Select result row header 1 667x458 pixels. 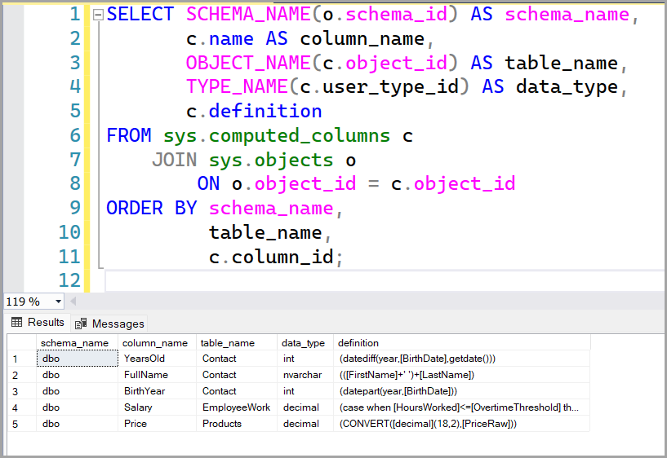coord(22,359)
